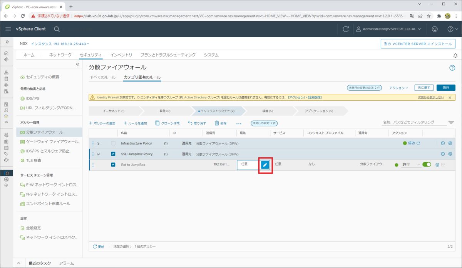Select the すべてのルール tab
The image size is (462, 268).
click(x=102, y=77)
